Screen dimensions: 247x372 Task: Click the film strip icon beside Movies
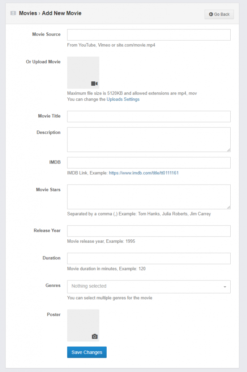pyautogui.click(x=13, y=13)
